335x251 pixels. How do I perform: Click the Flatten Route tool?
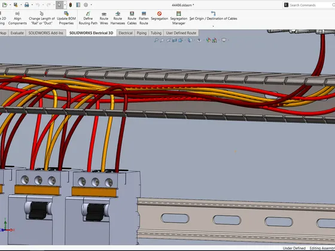pyautogui.click(x=144, y=19)
